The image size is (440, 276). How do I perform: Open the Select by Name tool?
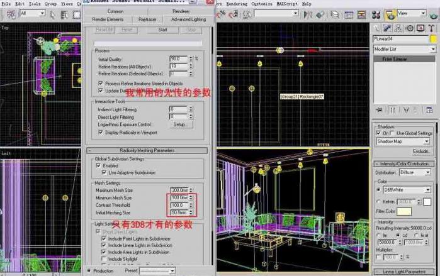(x=64, y=13)
